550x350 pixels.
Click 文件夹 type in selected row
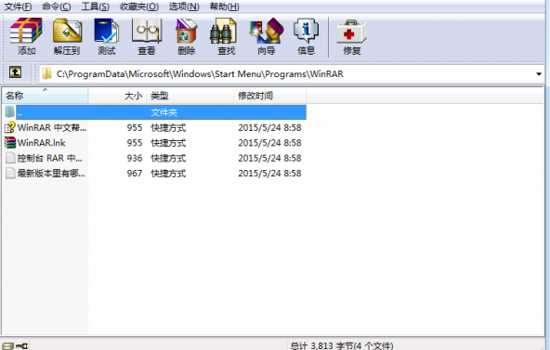[x=164, y=112]
